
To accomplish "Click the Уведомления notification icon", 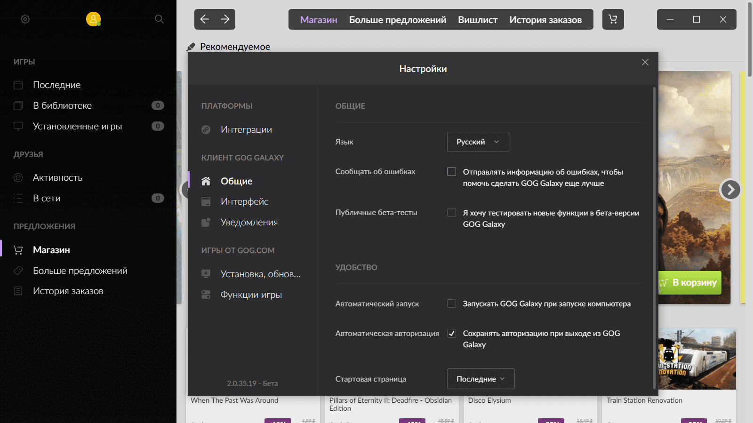I will (206, 223).
